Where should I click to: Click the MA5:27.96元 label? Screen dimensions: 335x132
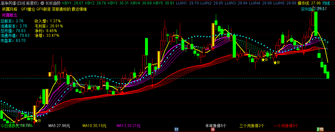pyautogui.click(x=59, y=126)
